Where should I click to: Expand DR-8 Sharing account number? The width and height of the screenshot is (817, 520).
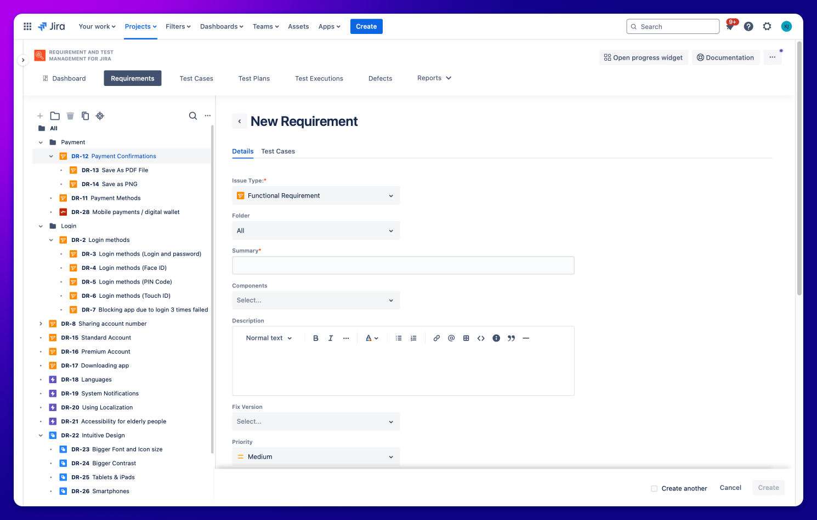click(41, 323)
